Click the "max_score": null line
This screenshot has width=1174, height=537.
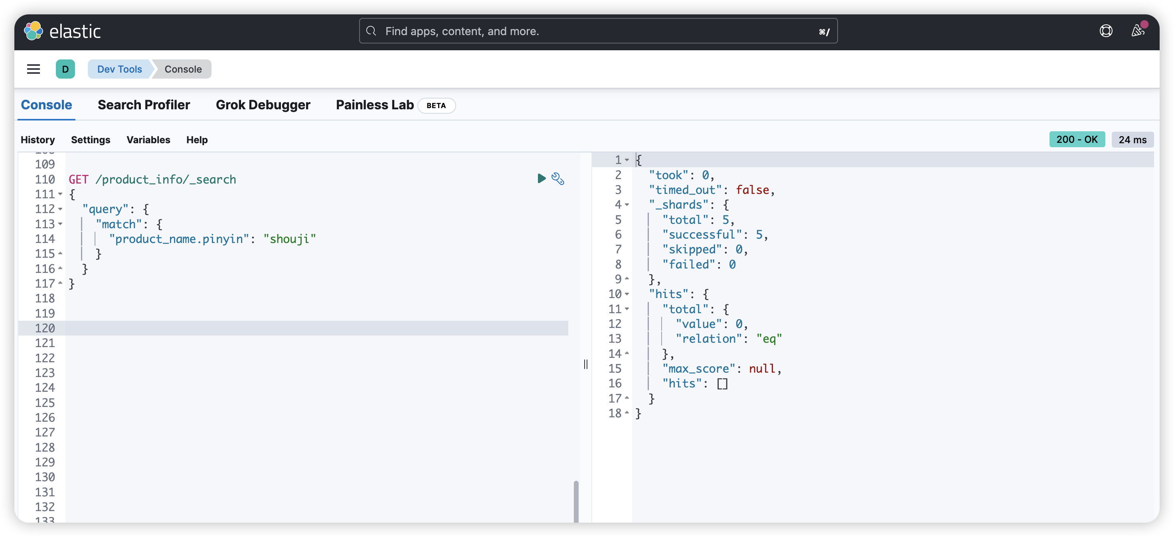click(722, 369)
